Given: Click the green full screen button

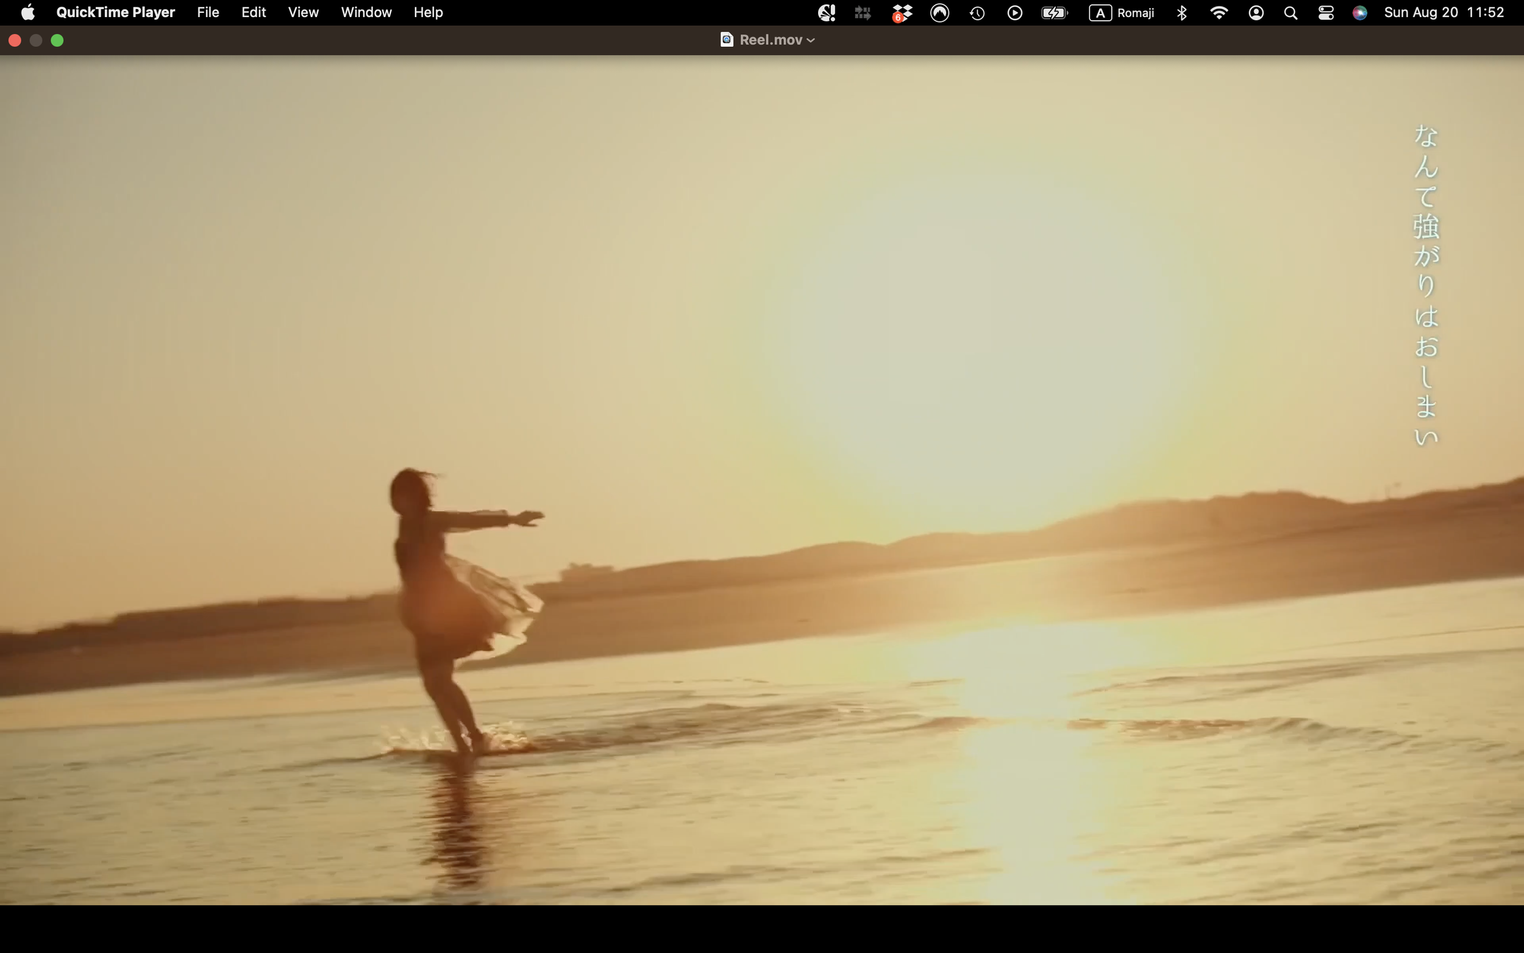Looking at the screenshot, I should point(57,40).
